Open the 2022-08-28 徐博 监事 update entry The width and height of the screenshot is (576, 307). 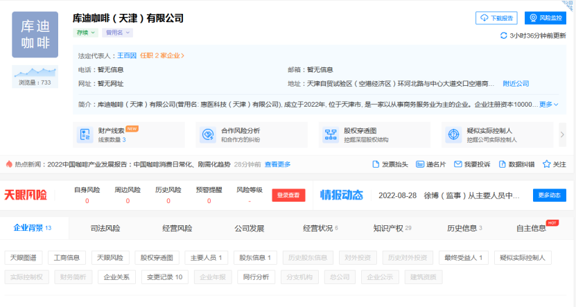click(x=449, y=195)
